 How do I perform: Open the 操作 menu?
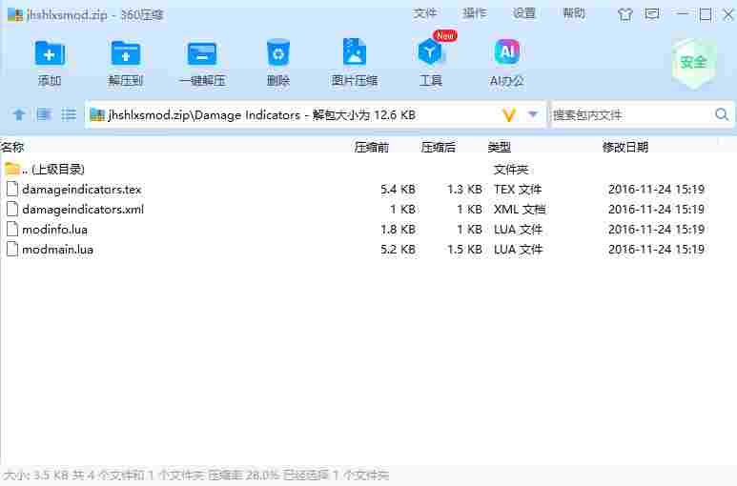(475, 13)
